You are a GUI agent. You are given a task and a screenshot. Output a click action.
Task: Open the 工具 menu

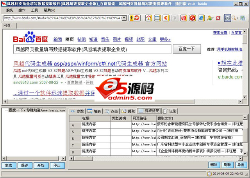point(34,10)
